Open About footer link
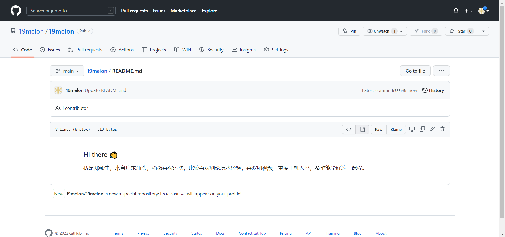 tap(381, 233)
